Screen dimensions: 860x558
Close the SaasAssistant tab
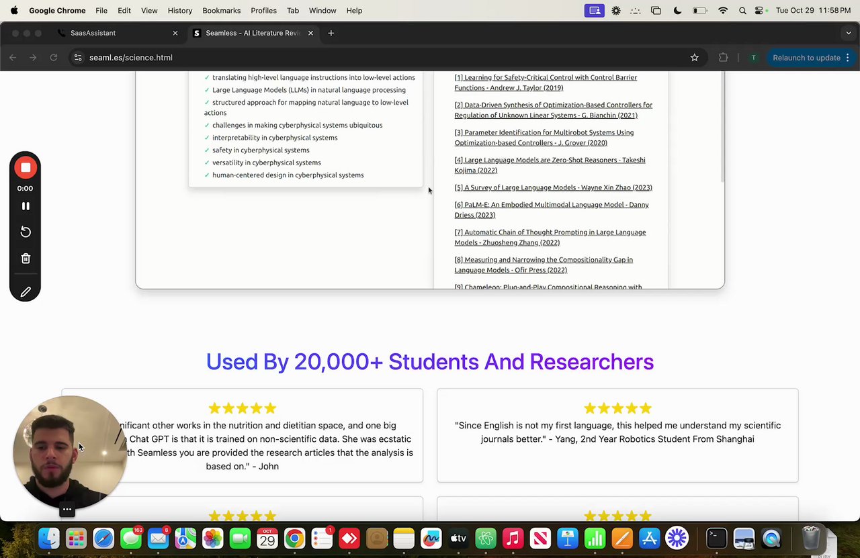[175, 33]
